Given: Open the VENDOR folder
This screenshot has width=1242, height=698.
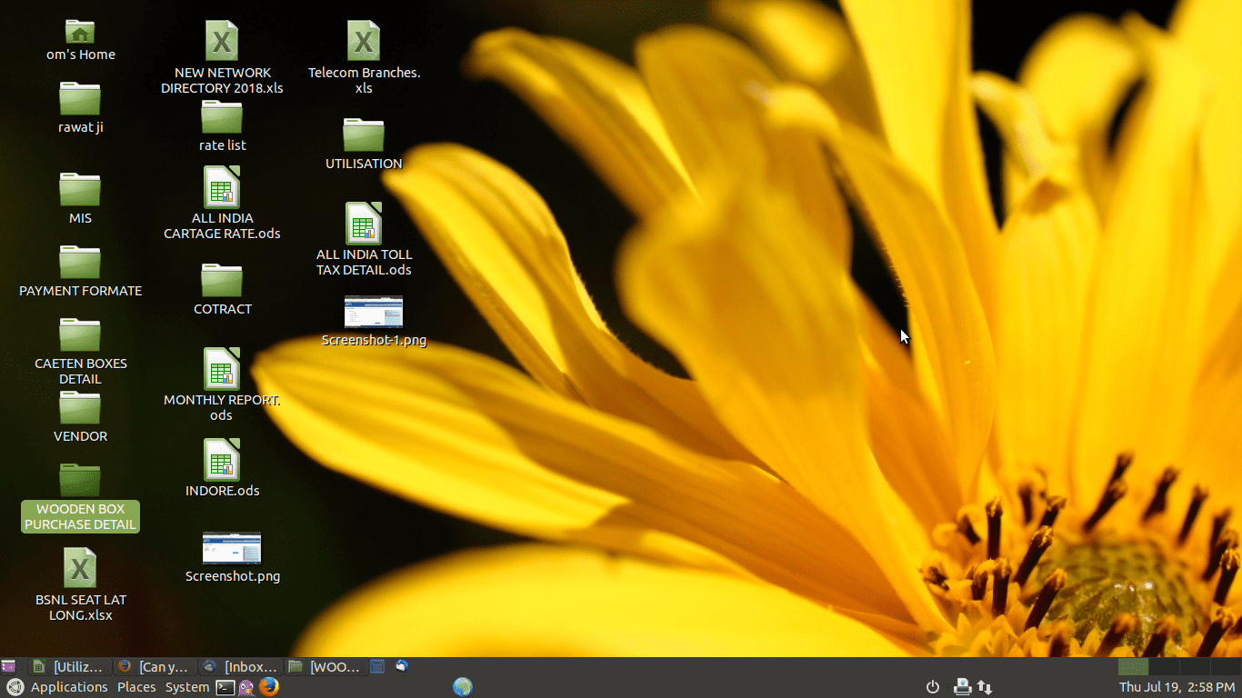Looking at the screenshot, I should (80, 409).
